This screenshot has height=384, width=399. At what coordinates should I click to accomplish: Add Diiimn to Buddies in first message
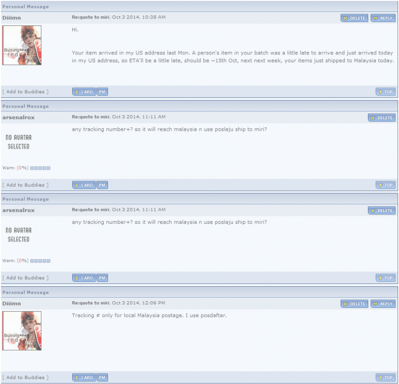25,92
